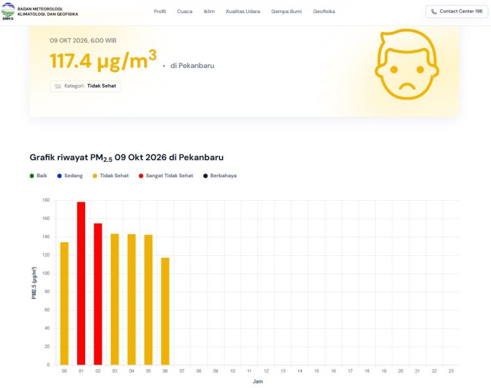
Task: Expand the Gempa Bumi menu
Action: click(287, 12)
